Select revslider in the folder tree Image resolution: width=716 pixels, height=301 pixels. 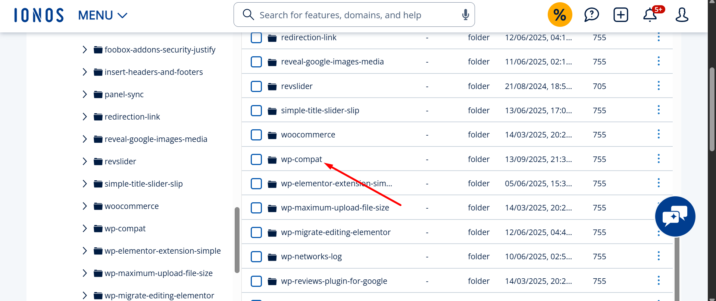[120, 161]
